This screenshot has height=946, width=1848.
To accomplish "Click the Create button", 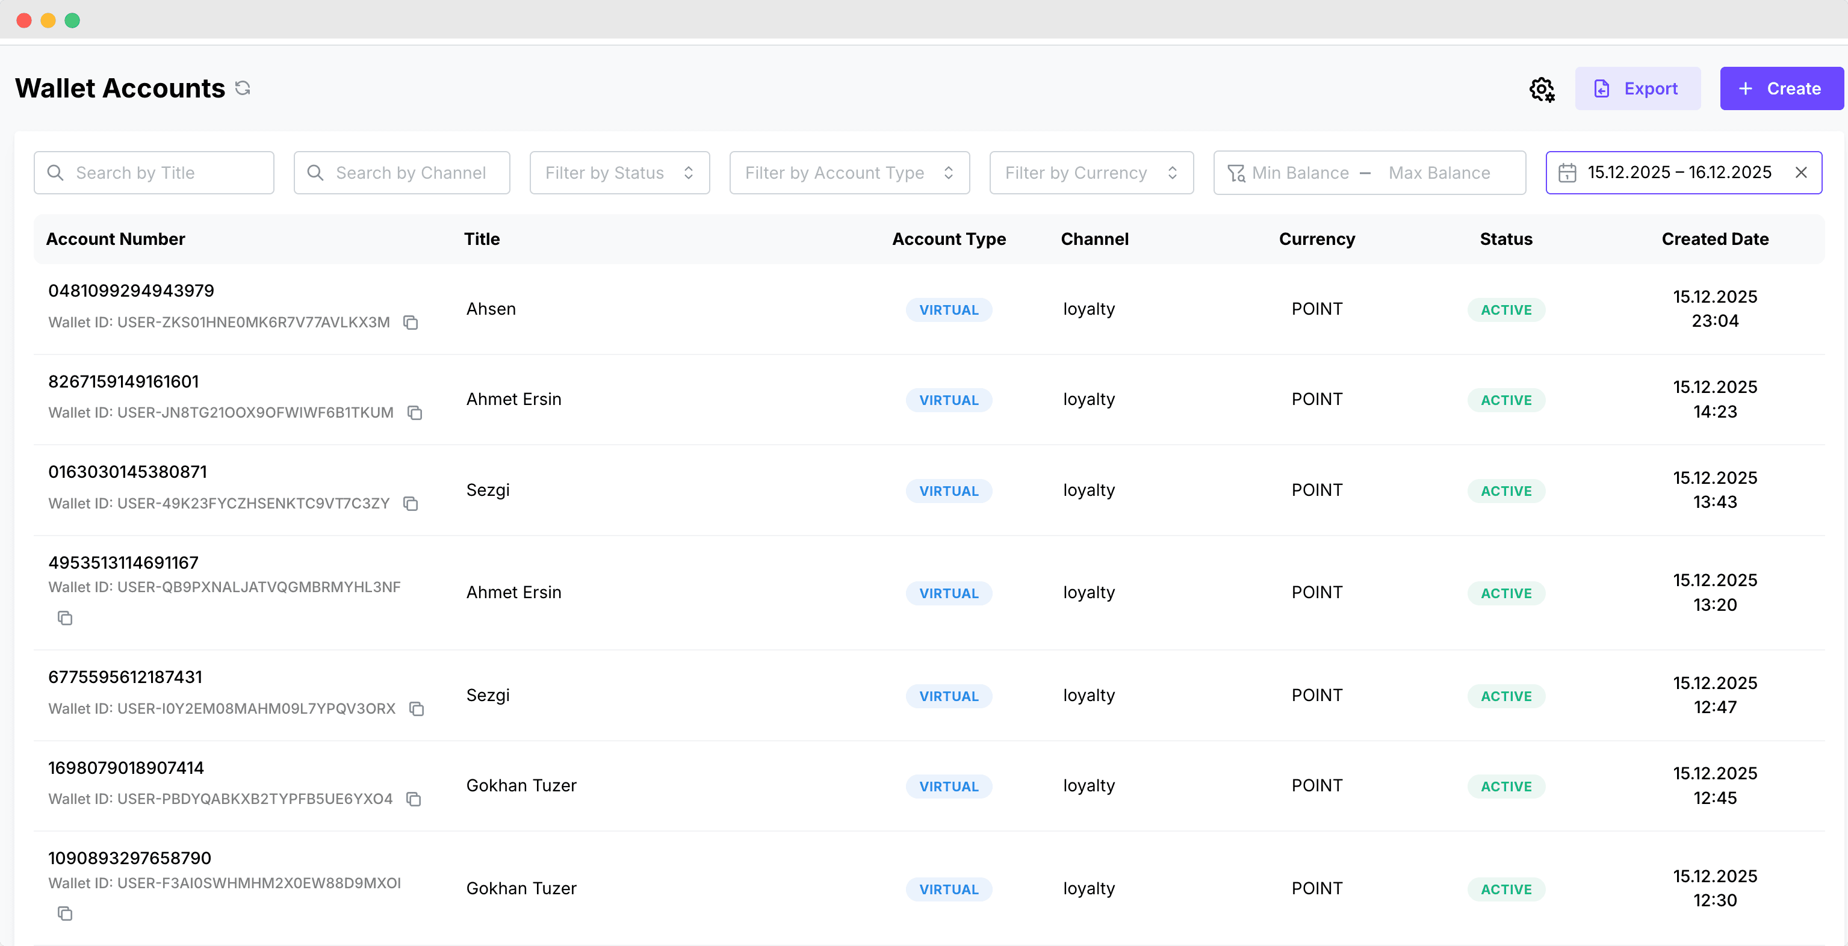I will (x=1781, y=89).
